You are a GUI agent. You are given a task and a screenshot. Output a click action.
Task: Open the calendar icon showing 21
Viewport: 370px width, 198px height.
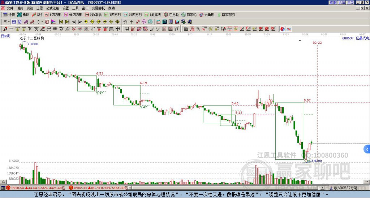pos(158,22)
